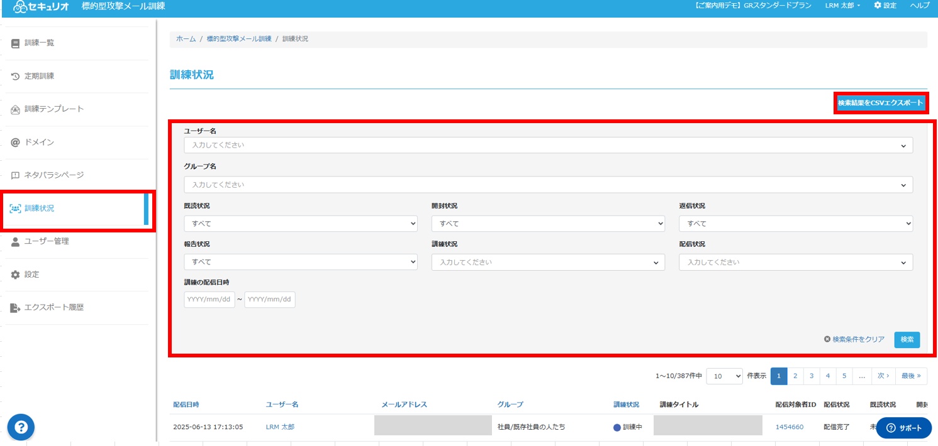Open the ネタバラシページ icon
Viewport: 938px width, 446px height.
tap(16, 175)
